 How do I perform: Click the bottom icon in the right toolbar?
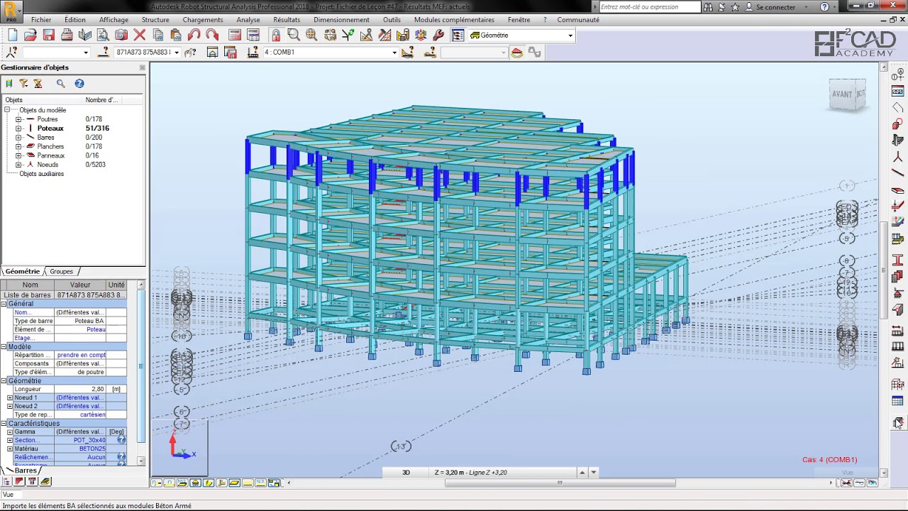click(897, 422)
